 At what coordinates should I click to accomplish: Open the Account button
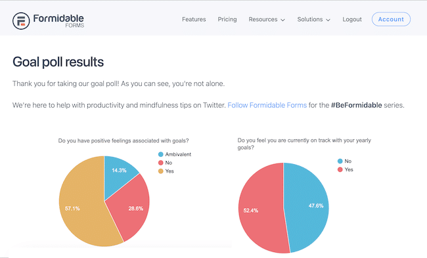pos(391,19)
